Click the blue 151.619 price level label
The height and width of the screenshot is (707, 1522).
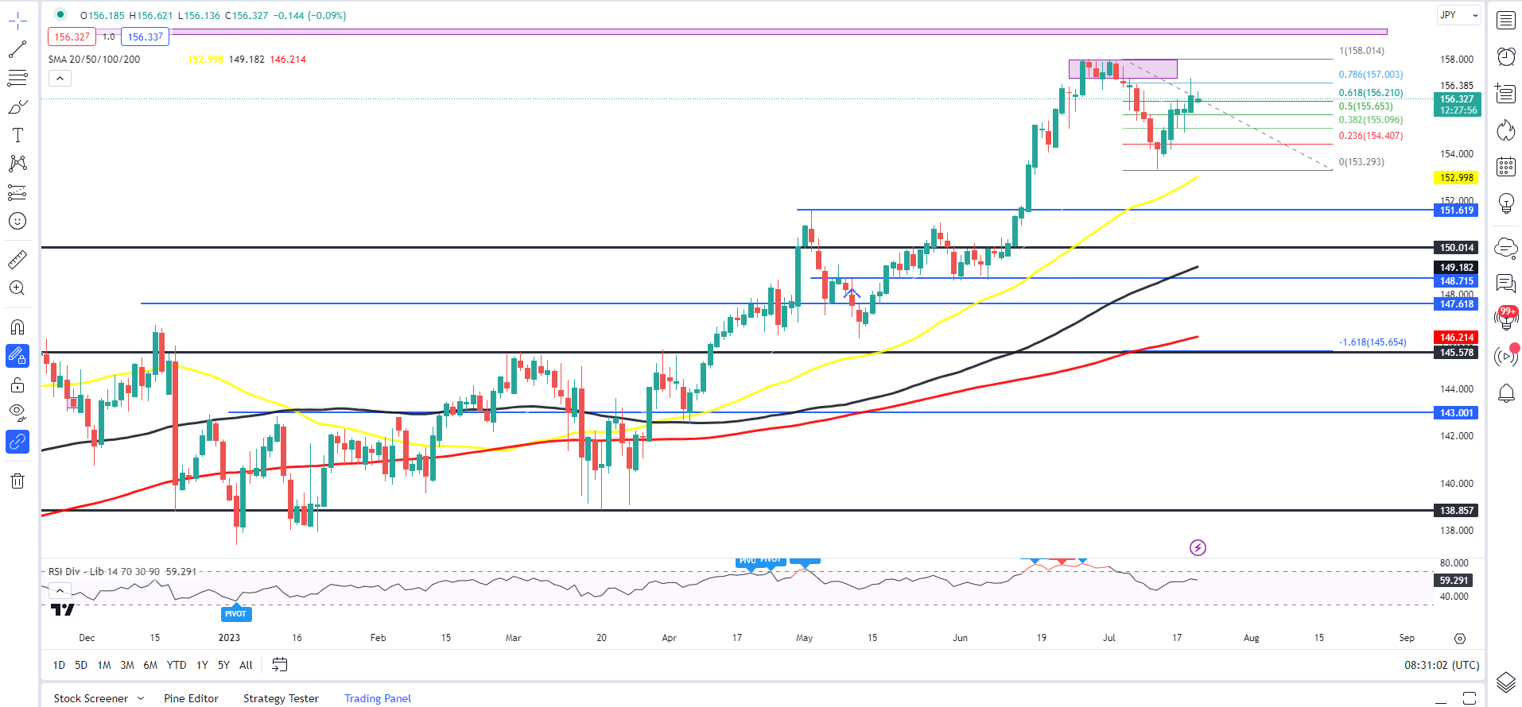click(x=1455, y=211)
